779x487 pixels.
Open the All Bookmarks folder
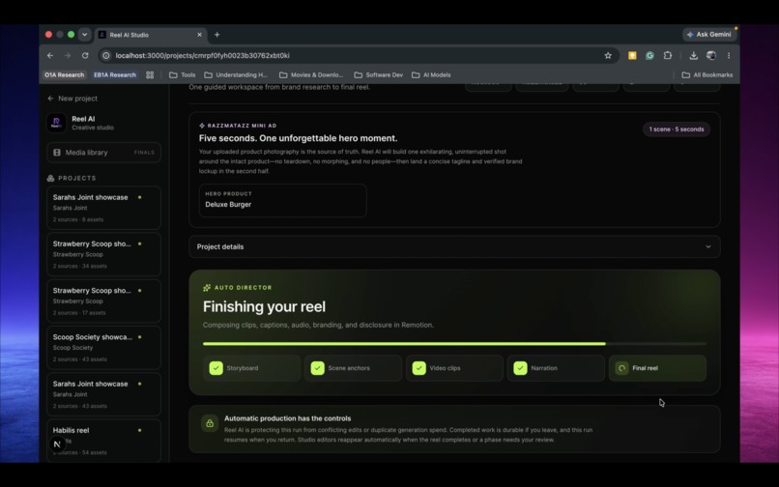707,75
